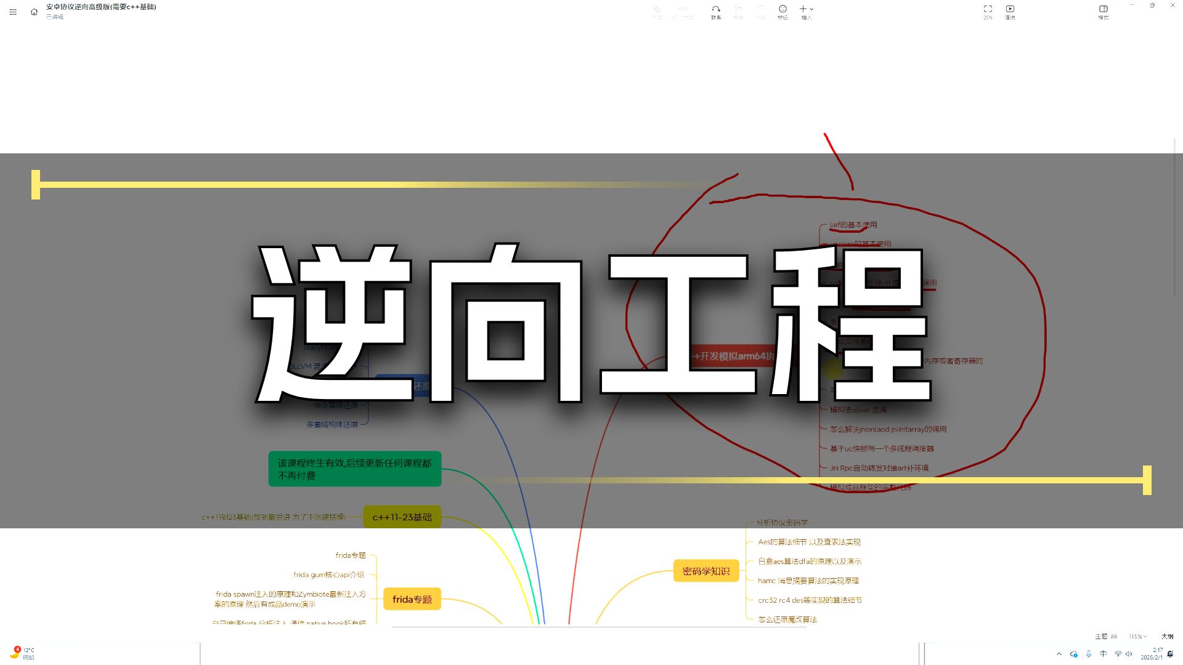This screenshot has width=1183, height=665.
Task: Open the hamburger menu
Action: coord(13,12)
